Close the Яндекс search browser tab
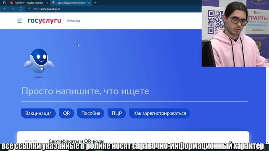 click(47, 3)
